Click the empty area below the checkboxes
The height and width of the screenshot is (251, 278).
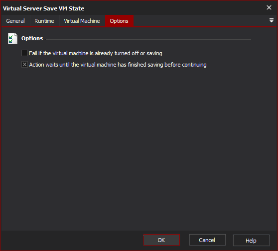point(139,149)
